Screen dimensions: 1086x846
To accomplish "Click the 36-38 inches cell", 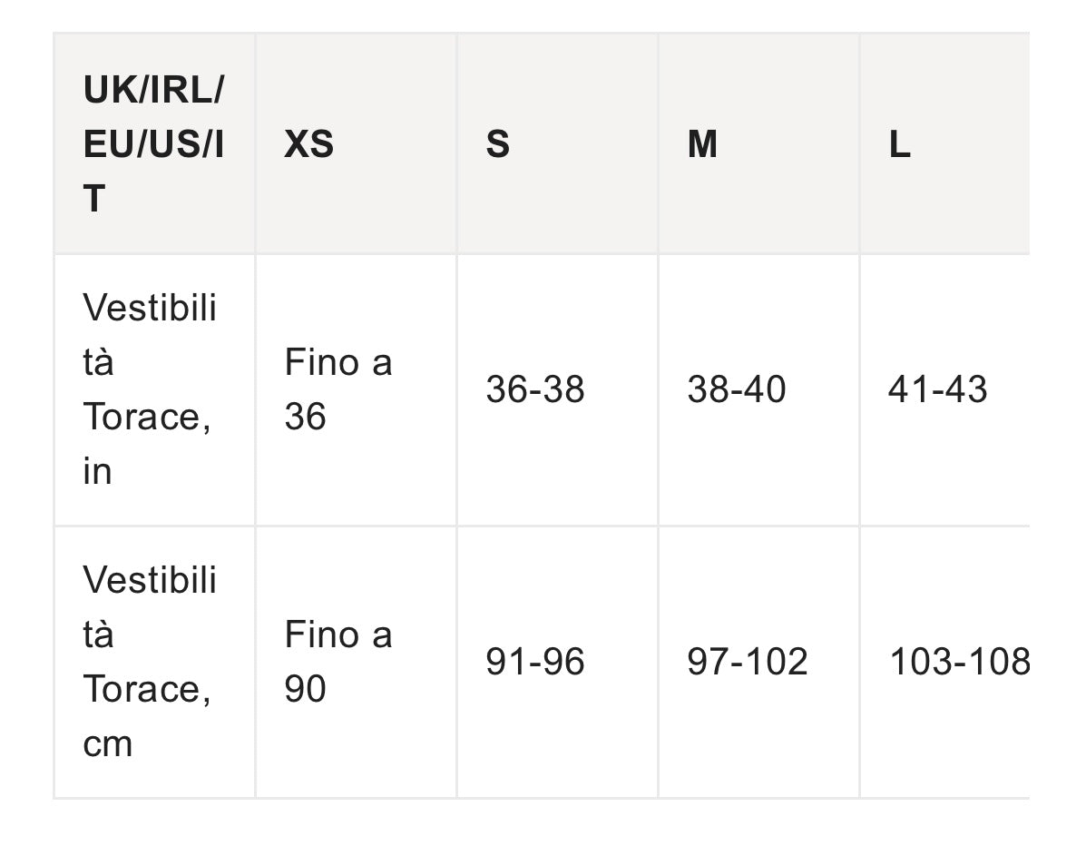I will click(558, 389).
